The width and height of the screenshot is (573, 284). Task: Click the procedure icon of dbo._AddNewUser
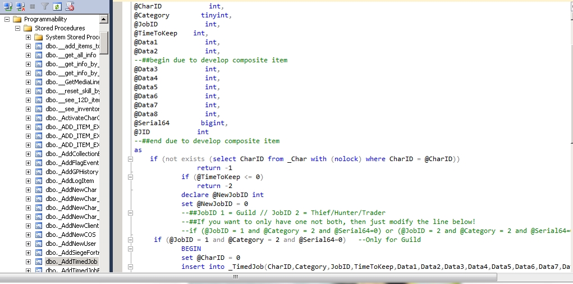(x=38, y=244)
